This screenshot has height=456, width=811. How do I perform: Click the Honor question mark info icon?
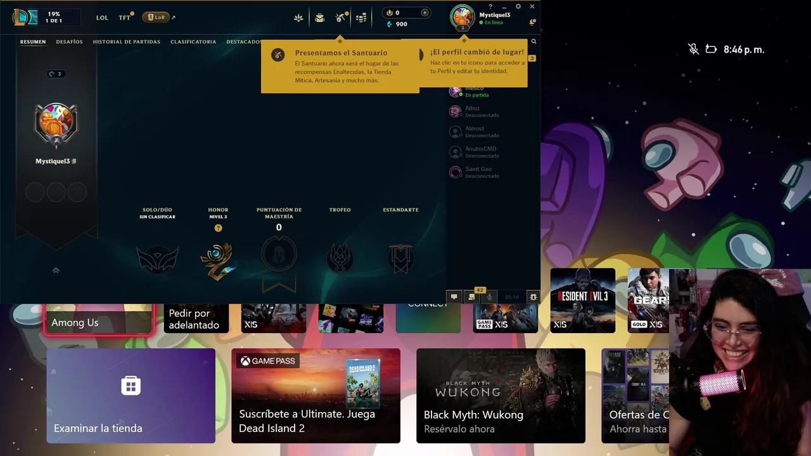click(218, 228)
